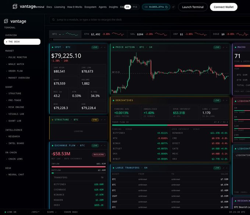Select the XRP $1 ticker chip
Screen dimensions: 250x215
click(x=190, y=34)
